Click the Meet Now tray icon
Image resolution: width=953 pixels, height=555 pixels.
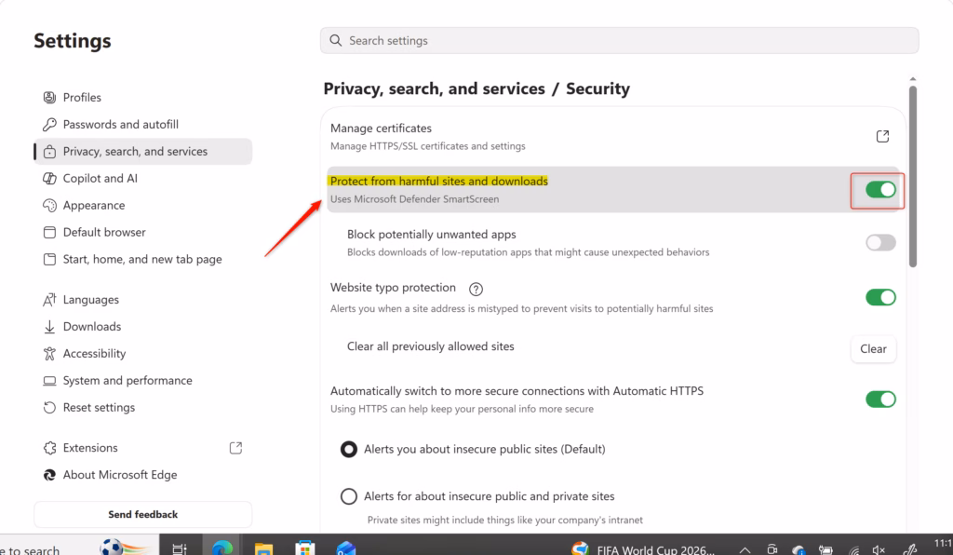772,549
